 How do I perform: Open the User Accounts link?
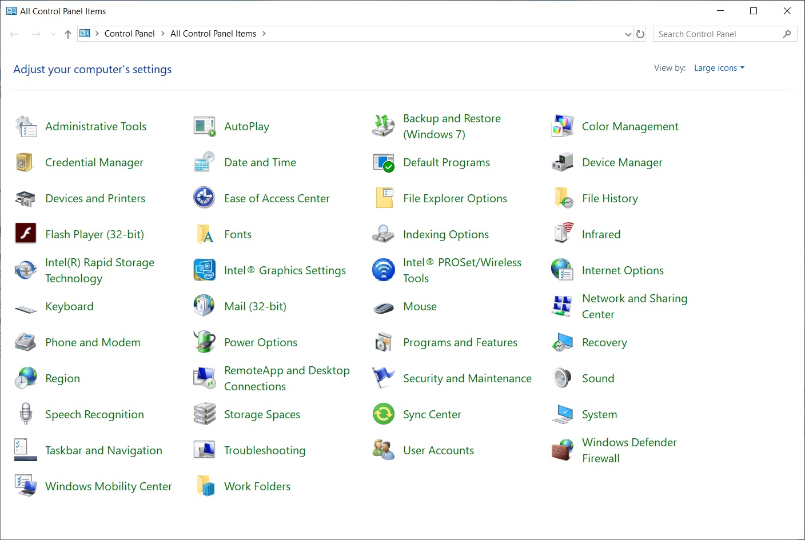tap(439, 450)
